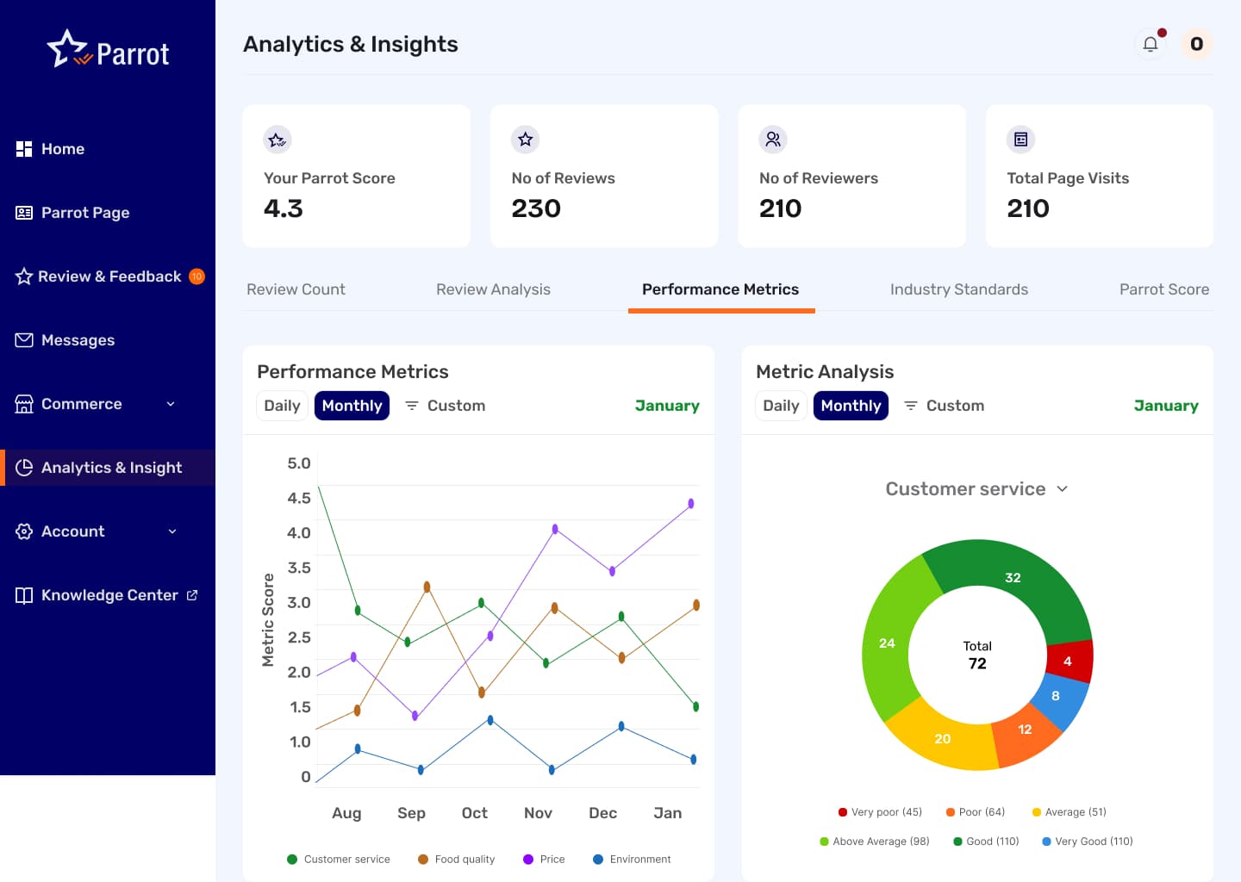Click the Your Parrot Score card icon

(x=278, y=140)
